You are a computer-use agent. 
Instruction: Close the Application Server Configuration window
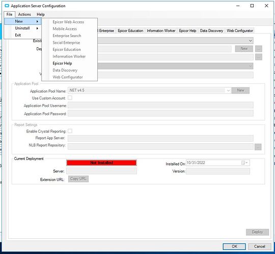pyautogui.click(x=266, y=6)
